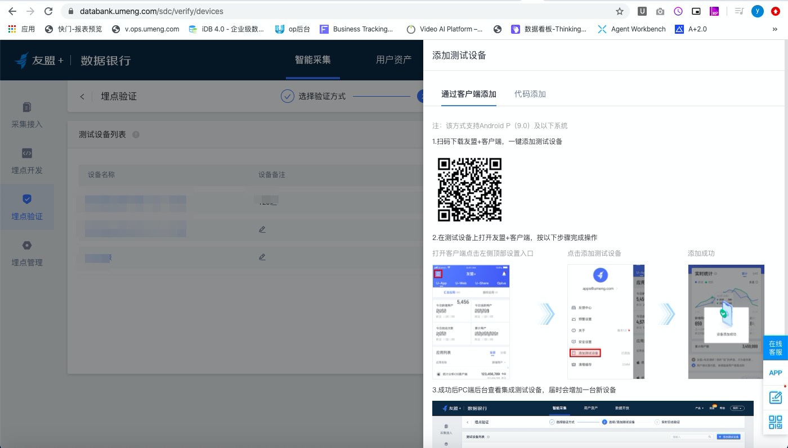Open the floating APP shortcut
Screen dimensions: 788x448
(x=776, y=373)
